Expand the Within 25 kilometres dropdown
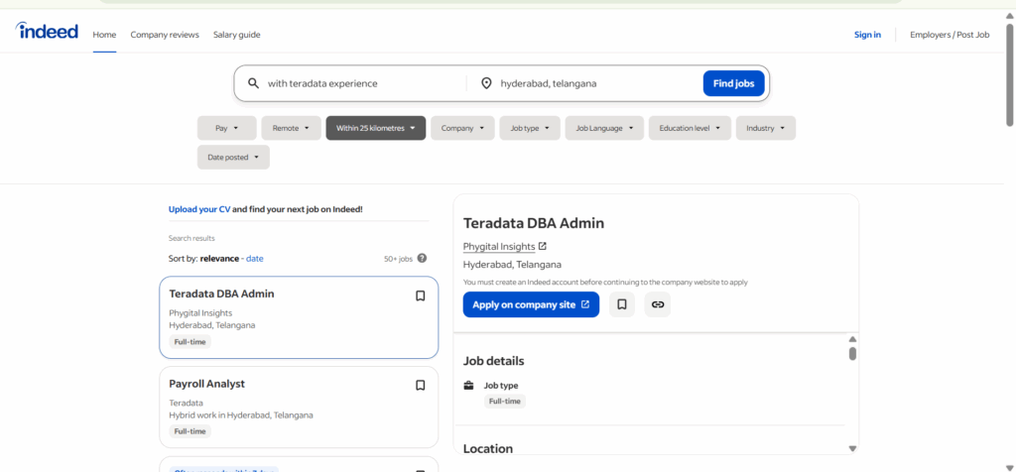The image size is (1016, 472). coord(375,128)
